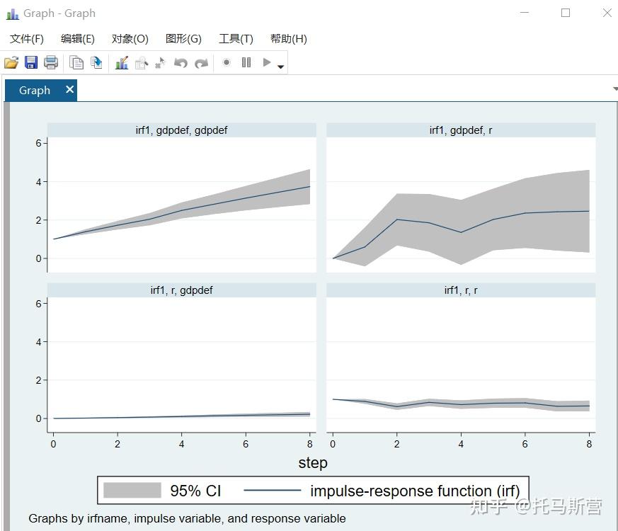Open the 文件(F) menu
The height and width of the screenshot is (531, 618).
tap(27, 39)
